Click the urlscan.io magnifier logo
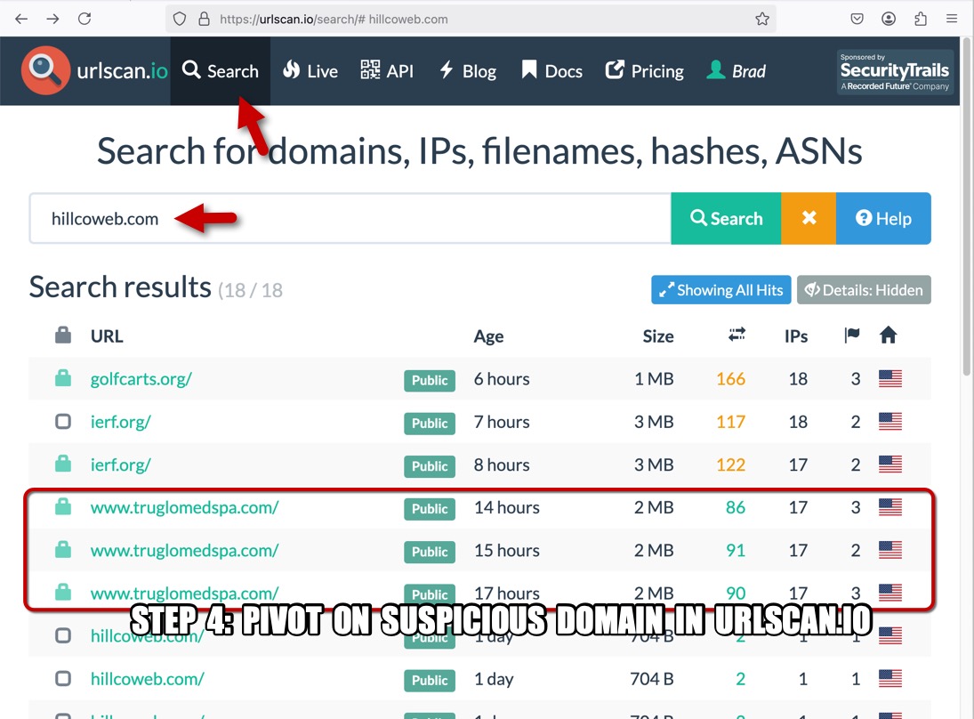Screen dimensions: 974x719 (x=45, y=70)
